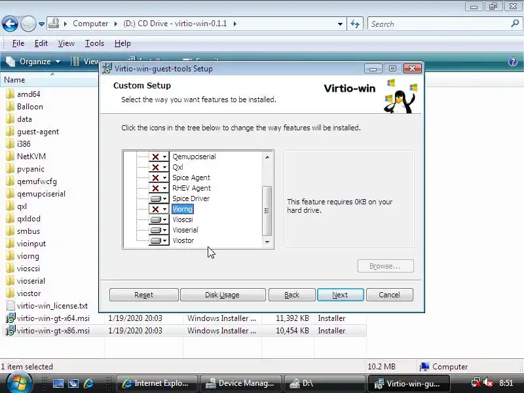Screen dimensions: 524x393
Task: Click Show Desktop quick launch icon
Action: click(x=58, y=383)
